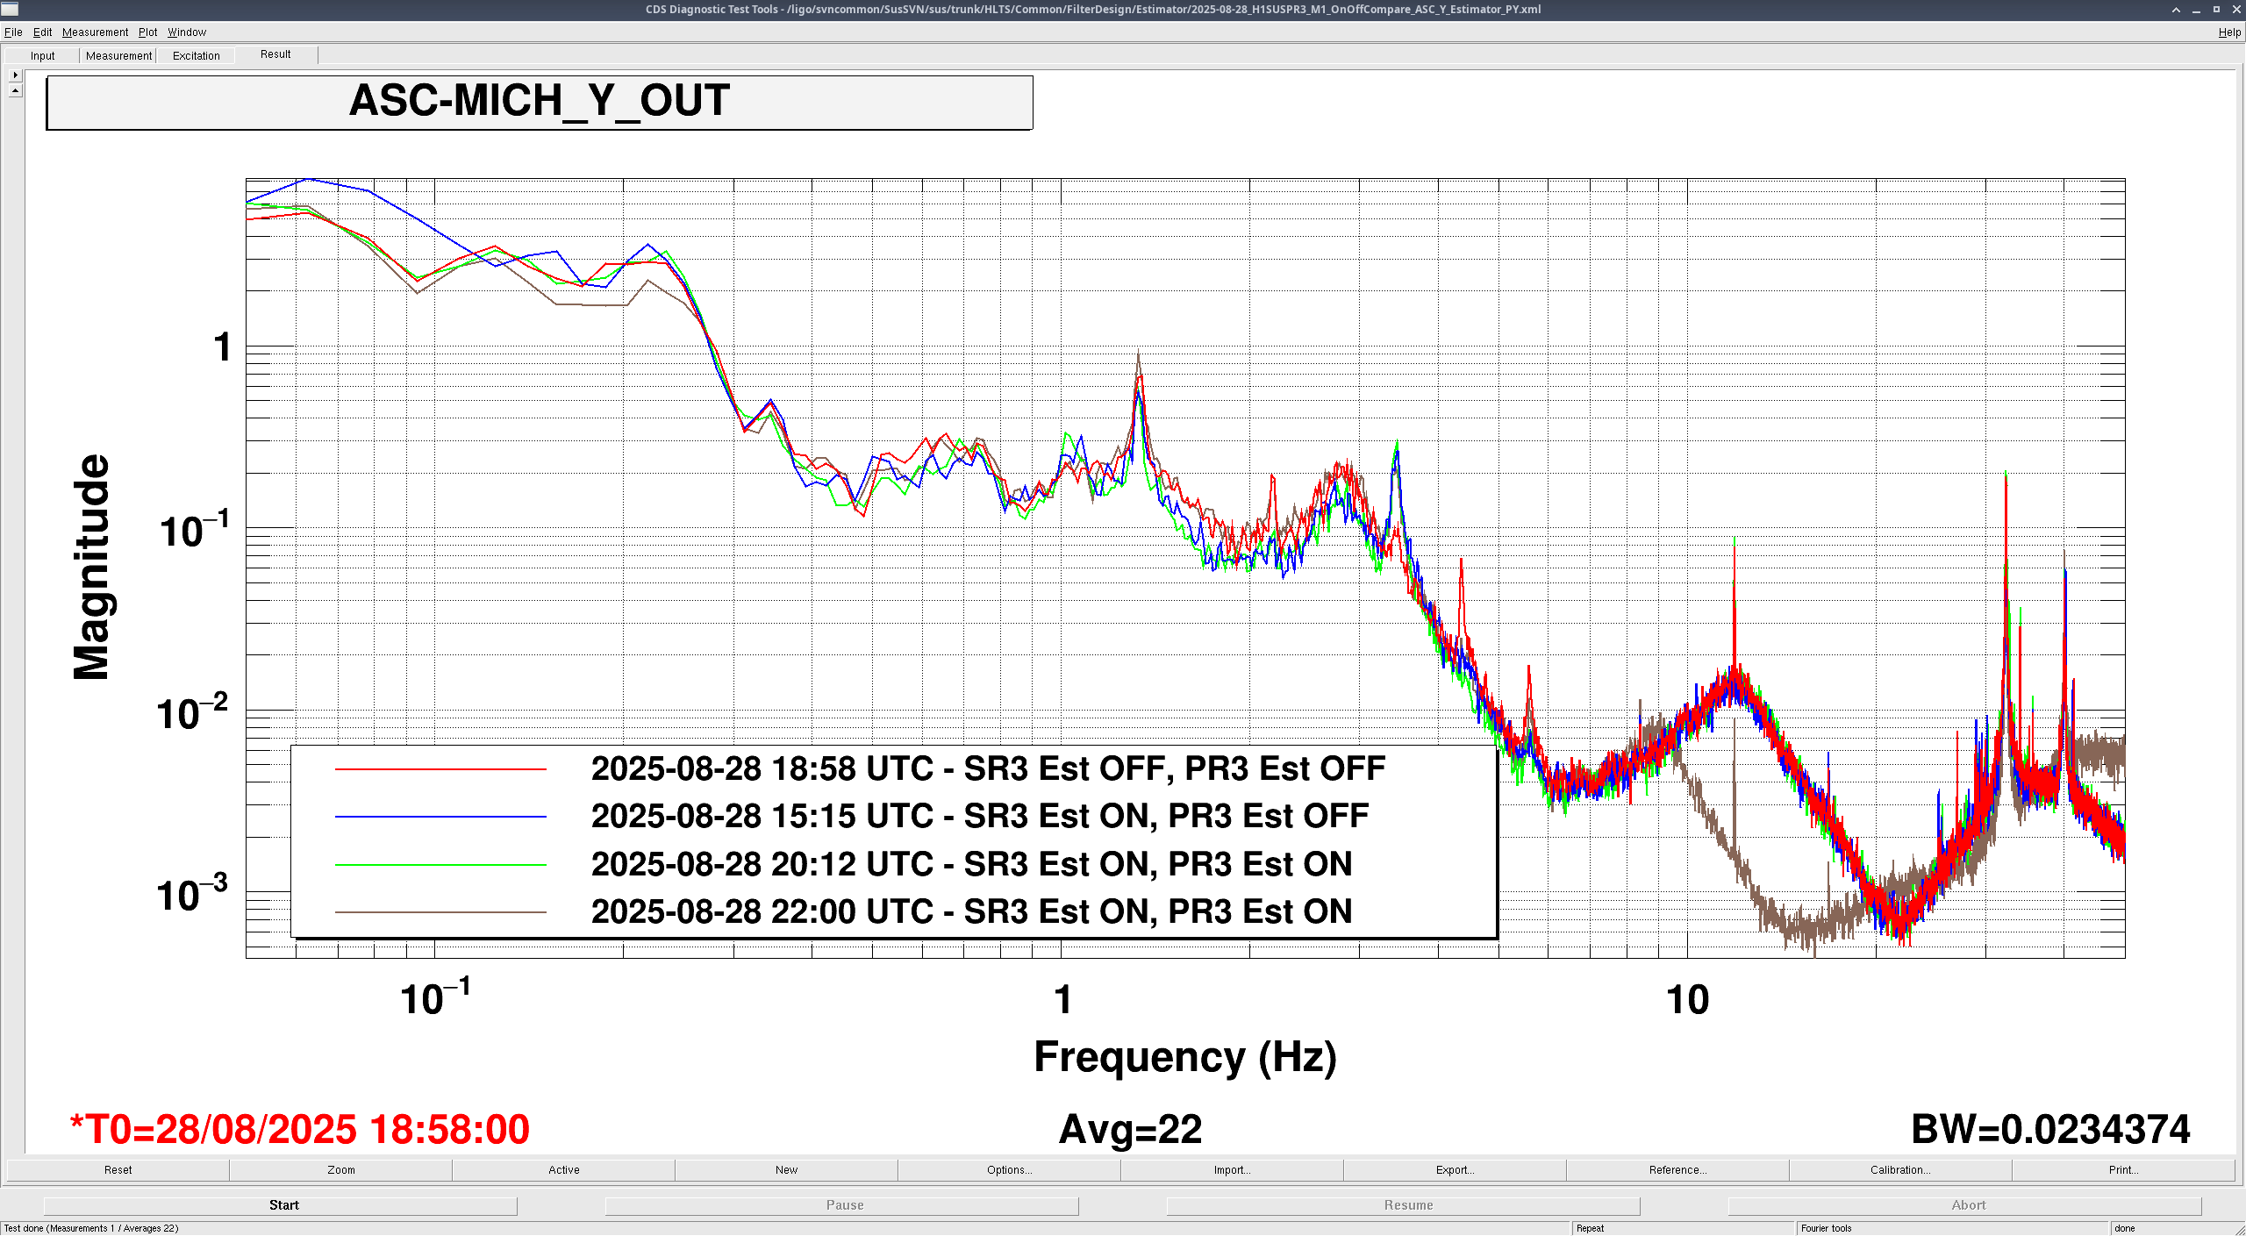Viewport: 2246px width, 1236px height.
Task: Click the BW=0.0234374 label
Action: pyautogui.click(x=2050, y=1129)
